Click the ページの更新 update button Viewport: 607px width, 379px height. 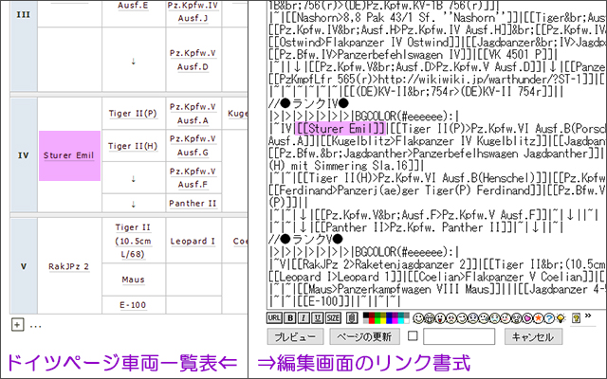[x=364, y=336]
